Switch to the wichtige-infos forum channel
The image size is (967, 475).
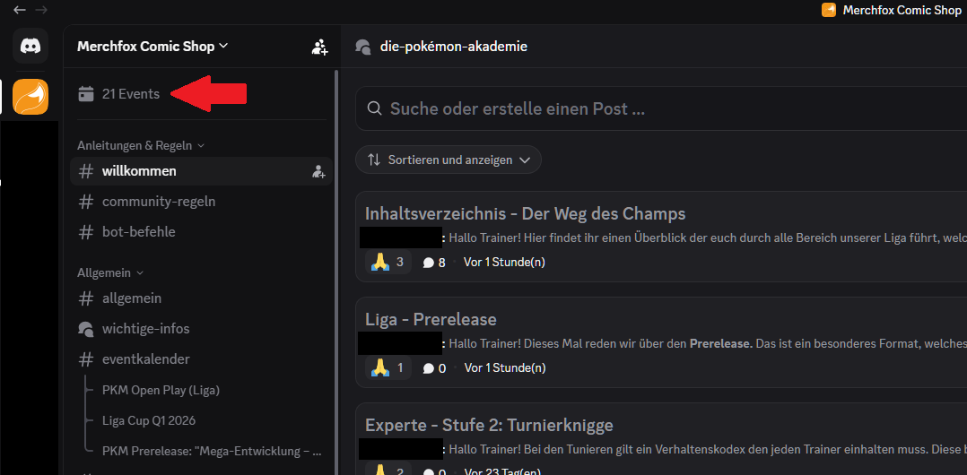145,329
